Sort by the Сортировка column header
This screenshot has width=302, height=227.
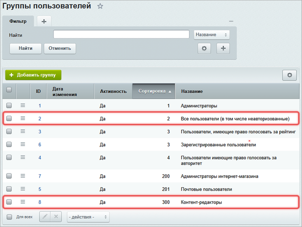(154, 91)
